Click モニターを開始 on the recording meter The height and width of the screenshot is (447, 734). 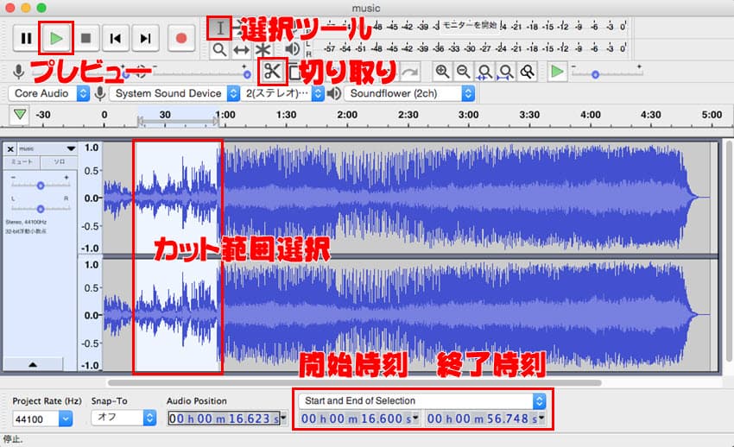(x=470, y=25)
